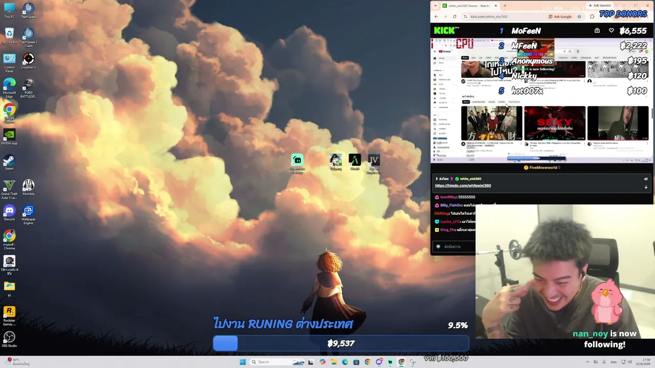Image resolution: width=655 pixels, height=368 pixels.
Task: Open Rockstar Games Launcher desktop icon
Action: point(9,316)
